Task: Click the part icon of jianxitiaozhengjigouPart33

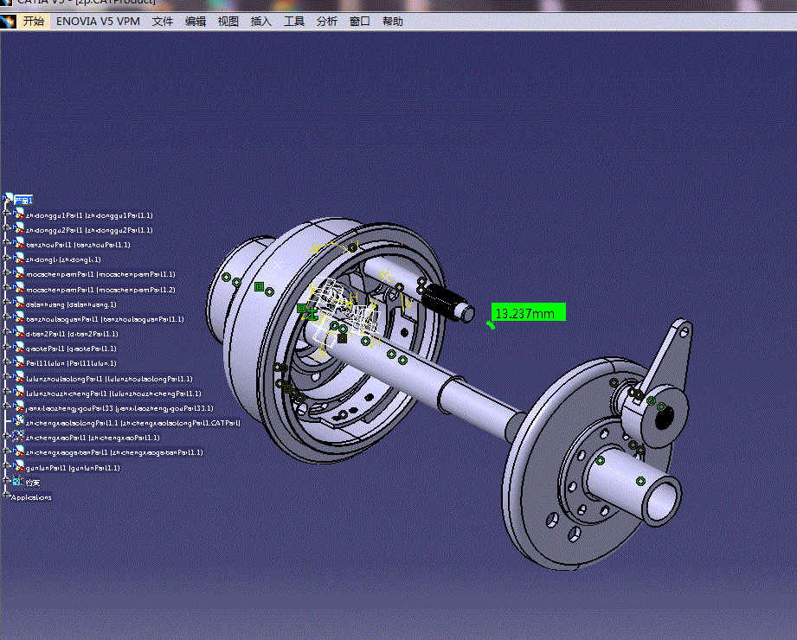Action: pos(18,406)
